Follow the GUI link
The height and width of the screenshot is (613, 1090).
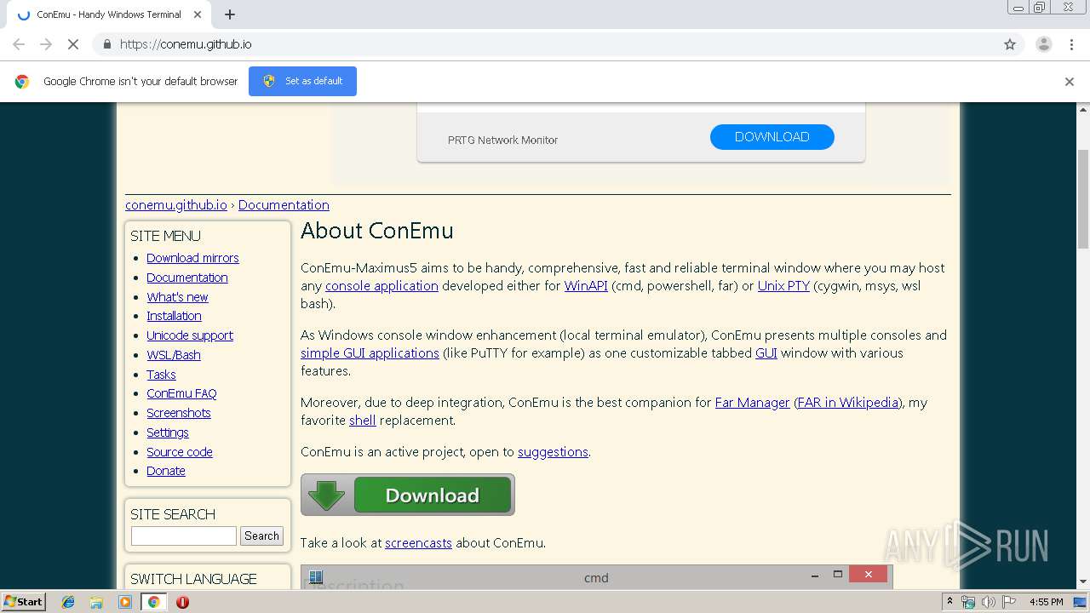(766, 353)
